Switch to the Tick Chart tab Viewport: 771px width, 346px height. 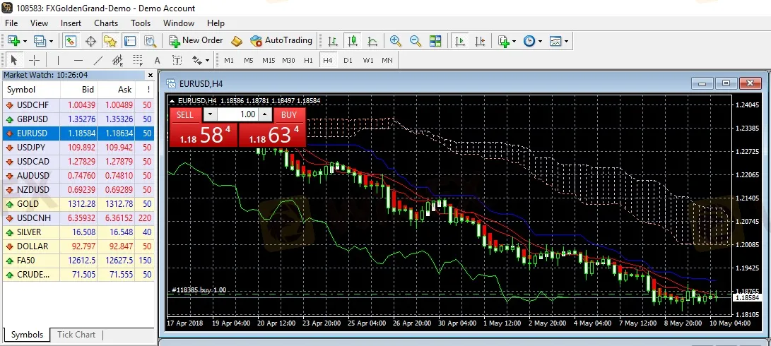pyautogui.click(x=76, y=335)
